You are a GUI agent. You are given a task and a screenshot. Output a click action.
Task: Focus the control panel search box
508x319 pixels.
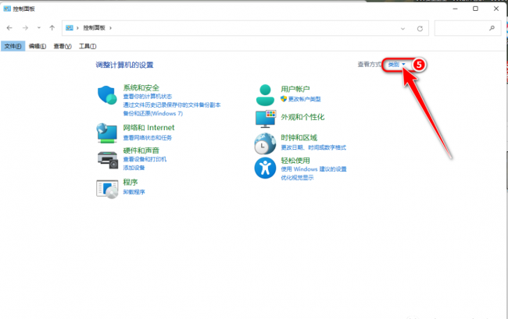coord(467,28)
